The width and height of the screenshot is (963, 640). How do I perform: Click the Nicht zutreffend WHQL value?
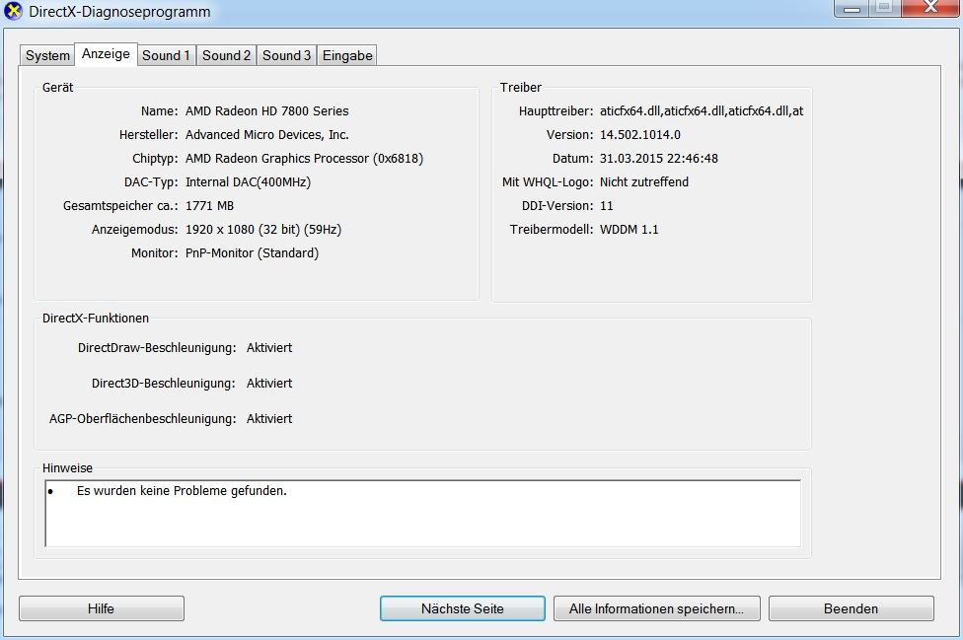643,181
